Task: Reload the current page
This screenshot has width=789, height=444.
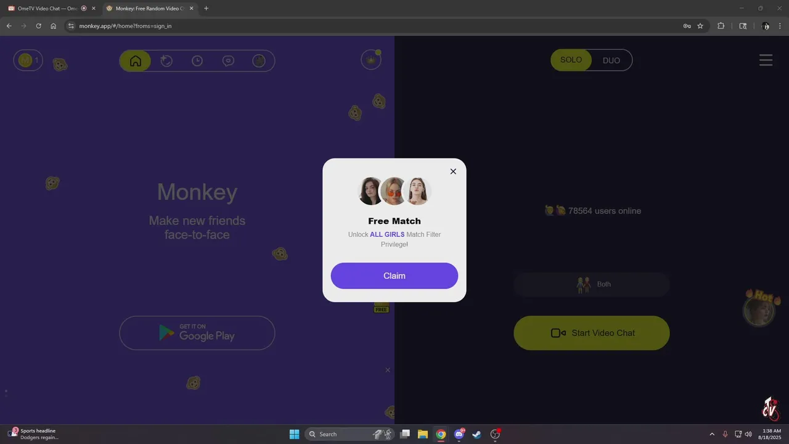Action: (x=39, y=26)
